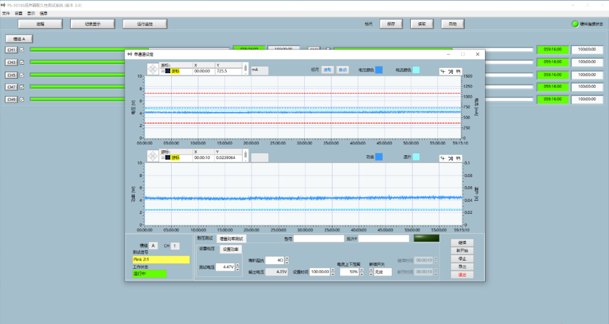Toggle the CH3 checkbox

coord(22,62)
